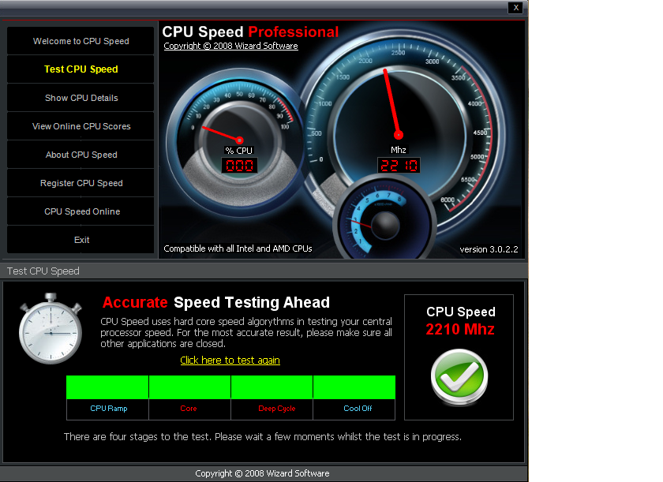The height and width of the screenshot is (482, 663).
Task: Click the Mhz digital readout 2210
Action: pyautogui.click(x=399, y=165)
